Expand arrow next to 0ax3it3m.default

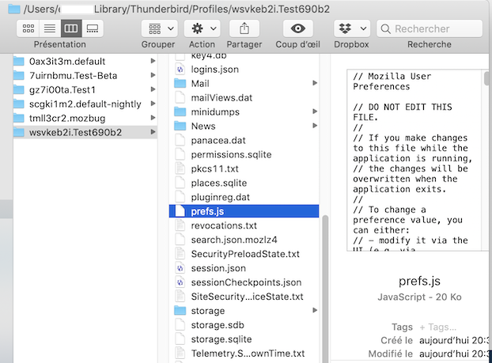click(153, 61)
